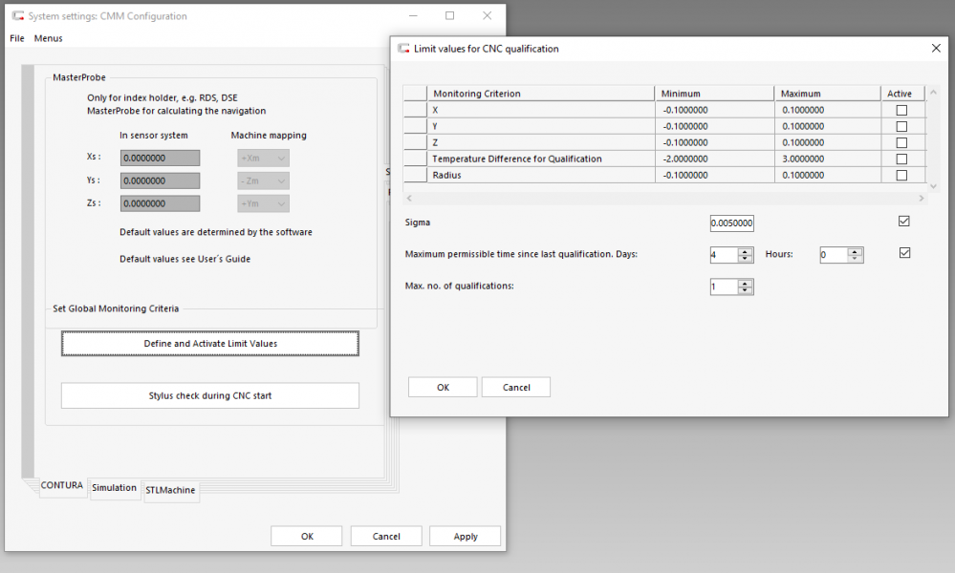Click the horizontal scrollbar below criteria table
The width and height of the screenshot is (955, 573).
coord(663,198)
